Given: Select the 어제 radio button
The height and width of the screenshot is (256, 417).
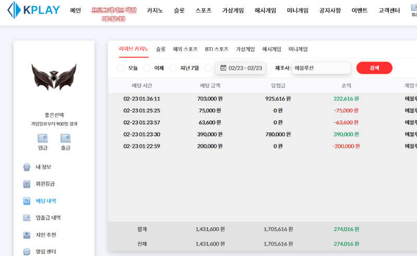Looking at the screenshot, I should (x=147, y=68).
